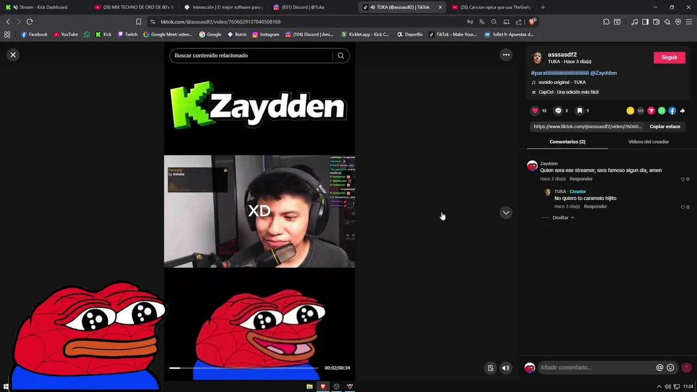The image size is (697, 392).
Task: Open CapCut - Una edición más fácil link
Action: tap(568, 92)
